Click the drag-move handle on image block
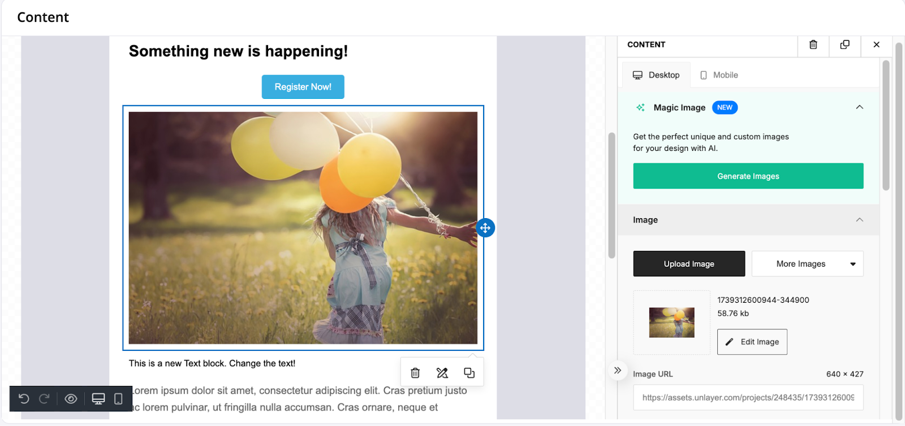Screen dimensions: 905x426 485,228
